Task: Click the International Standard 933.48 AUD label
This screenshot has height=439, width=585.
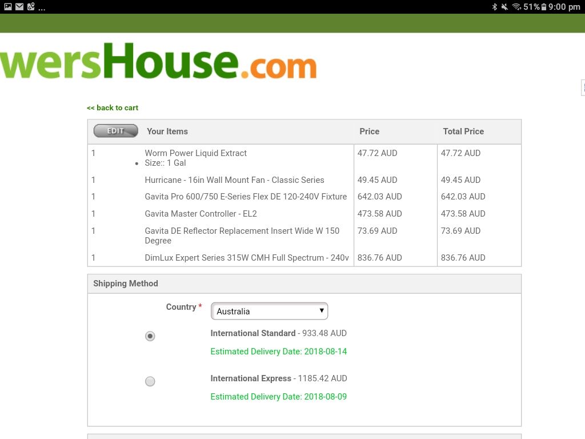Action: pos(278,333)
